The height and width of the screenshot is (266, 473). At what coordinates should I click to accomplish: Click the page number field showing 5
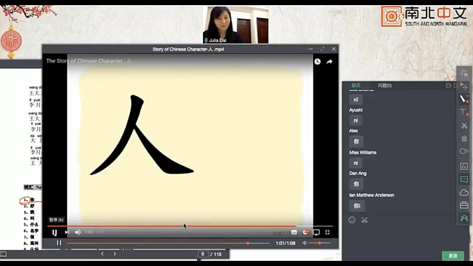click(x=203, y=254)
